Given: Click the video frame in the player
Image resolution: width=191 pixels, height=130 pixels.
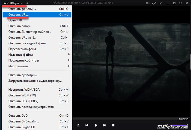Looking at the screenshot, I should pyautogui.click(x=131, y=62).
